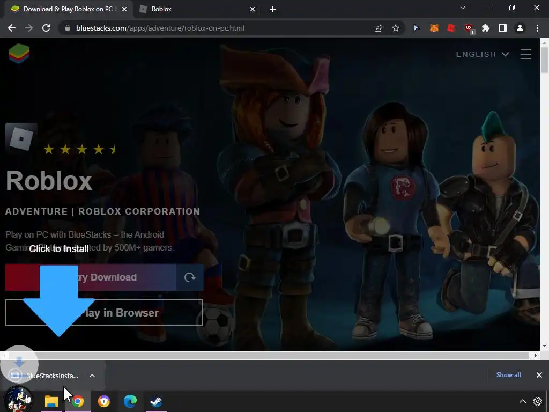Share this page from address bar
The width and height of the screenshot is (549, 412).
click(x=379, y=28)
